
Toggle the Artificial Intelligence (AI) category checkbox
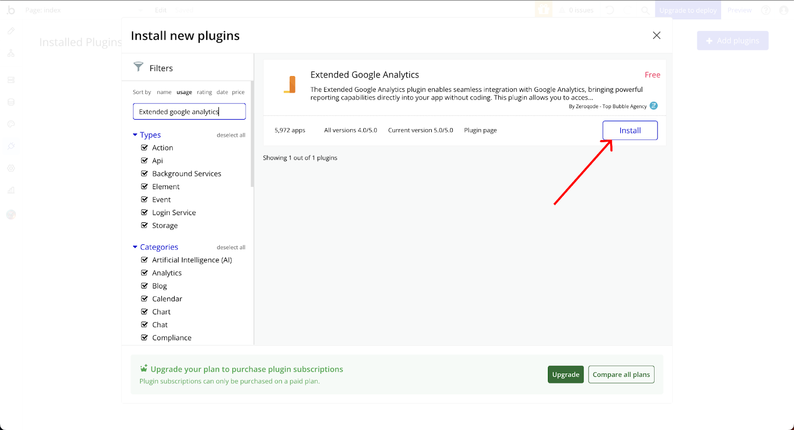tap(144, 260)
